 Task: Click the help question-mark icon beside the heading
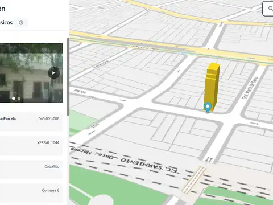(x=21, y=23)
